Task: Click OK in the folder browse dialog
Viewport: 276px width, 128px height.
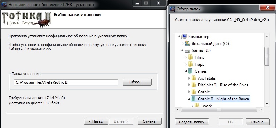Action: (x=231, y=122)
